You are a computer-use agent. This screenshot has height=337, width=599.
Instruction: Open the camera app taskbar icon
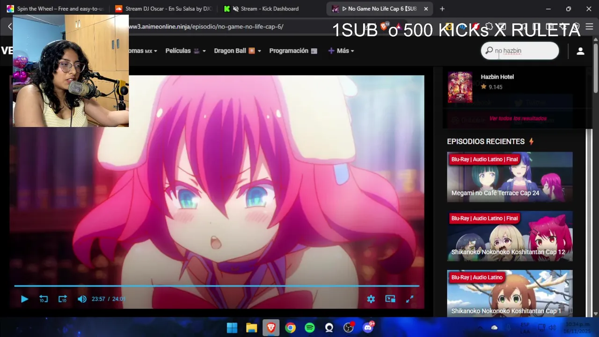pos(329,328)
